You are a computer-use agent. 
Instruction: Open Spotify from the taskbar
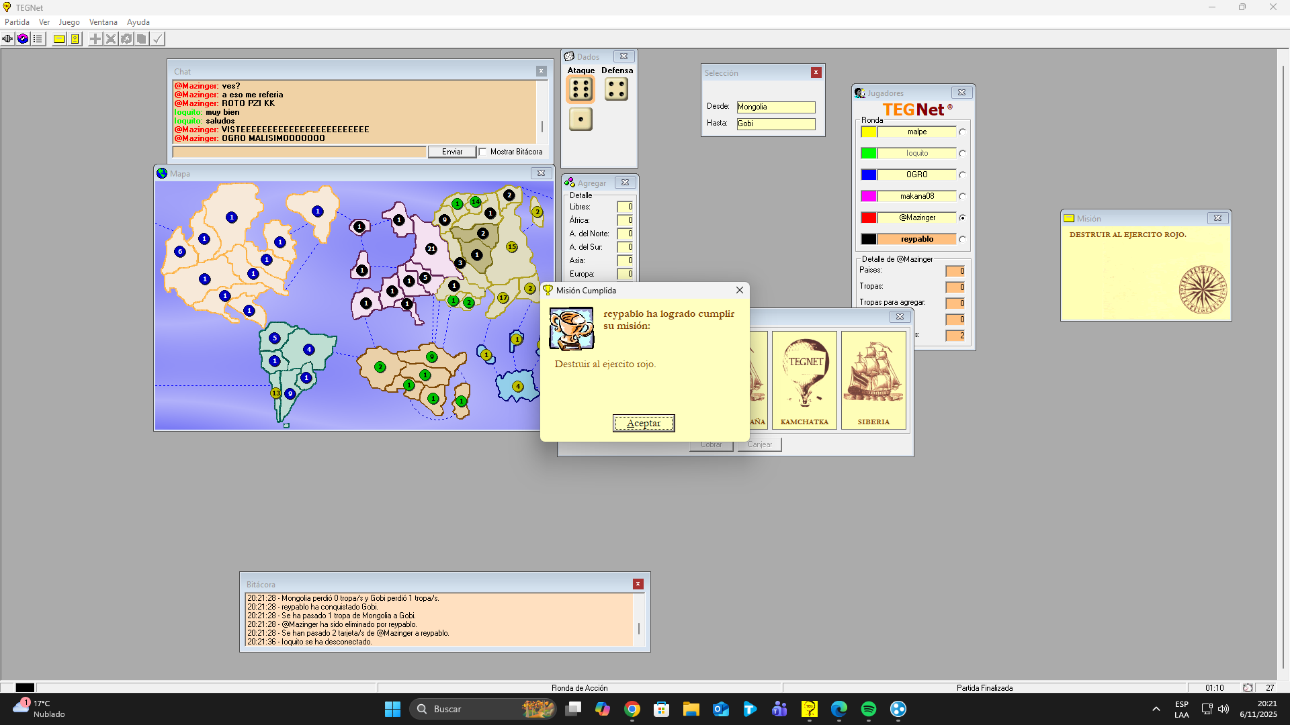tap(868, 709)
